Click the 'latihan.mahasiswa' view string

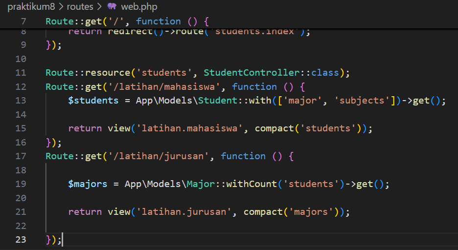click(x=189, y=128)
